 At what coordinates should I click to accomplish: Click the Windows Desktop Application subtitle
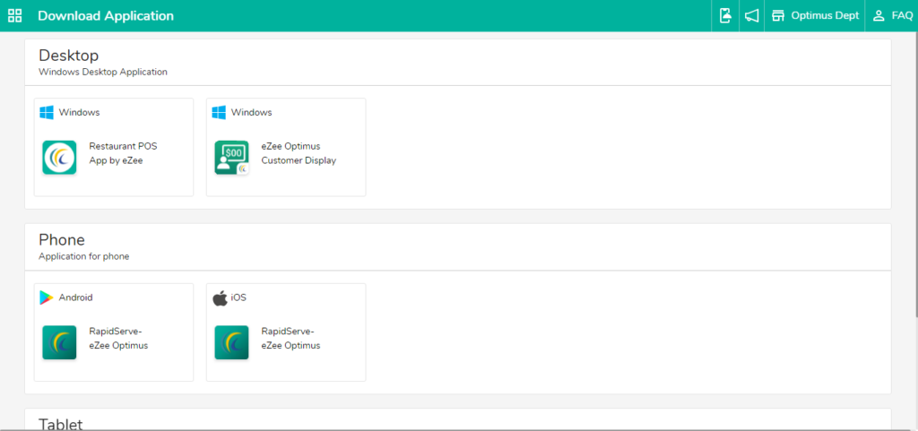point(103,72)
